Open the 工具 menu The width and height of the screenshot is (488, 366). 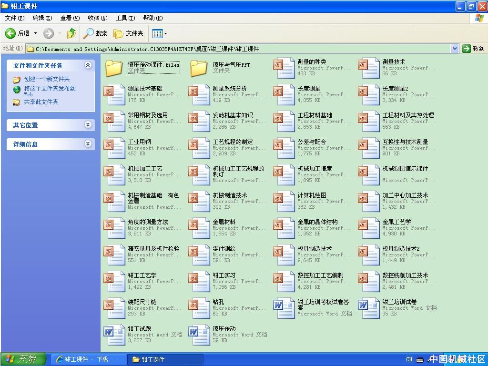pos(125,18)
